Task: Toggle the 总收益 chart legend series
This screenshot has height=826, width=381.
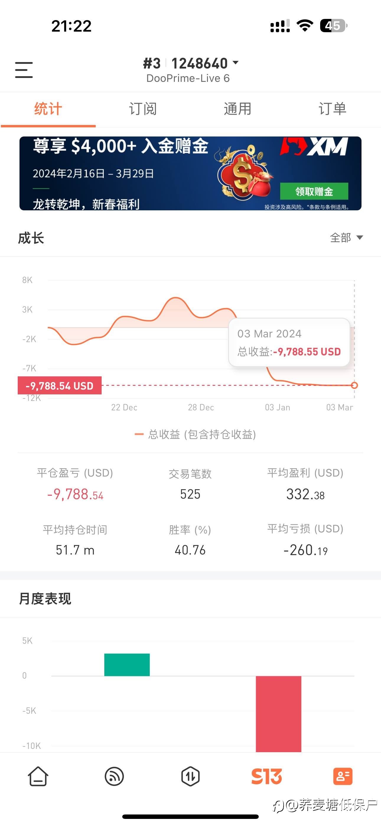Action: 195,435
